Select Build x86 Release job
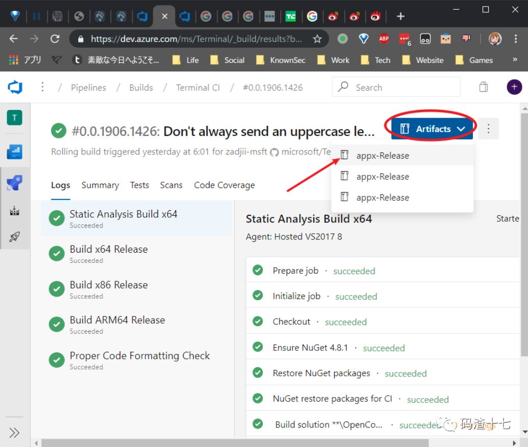 136,289
